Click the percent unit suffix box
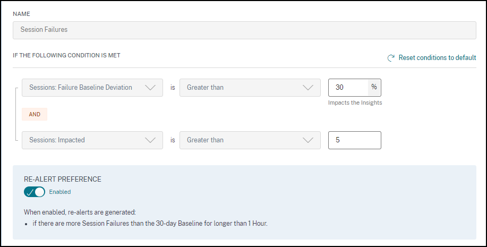The width and height of the screenshot is (487, 247). 374,87
